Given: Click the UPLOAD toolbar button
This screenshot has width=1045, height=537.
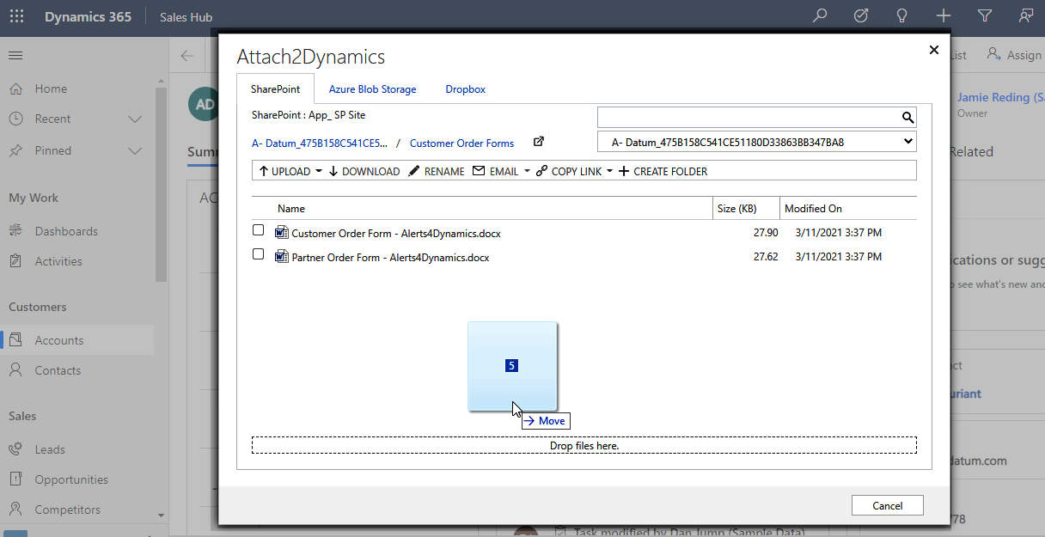Looking at the screenshot, I should 284,171.
